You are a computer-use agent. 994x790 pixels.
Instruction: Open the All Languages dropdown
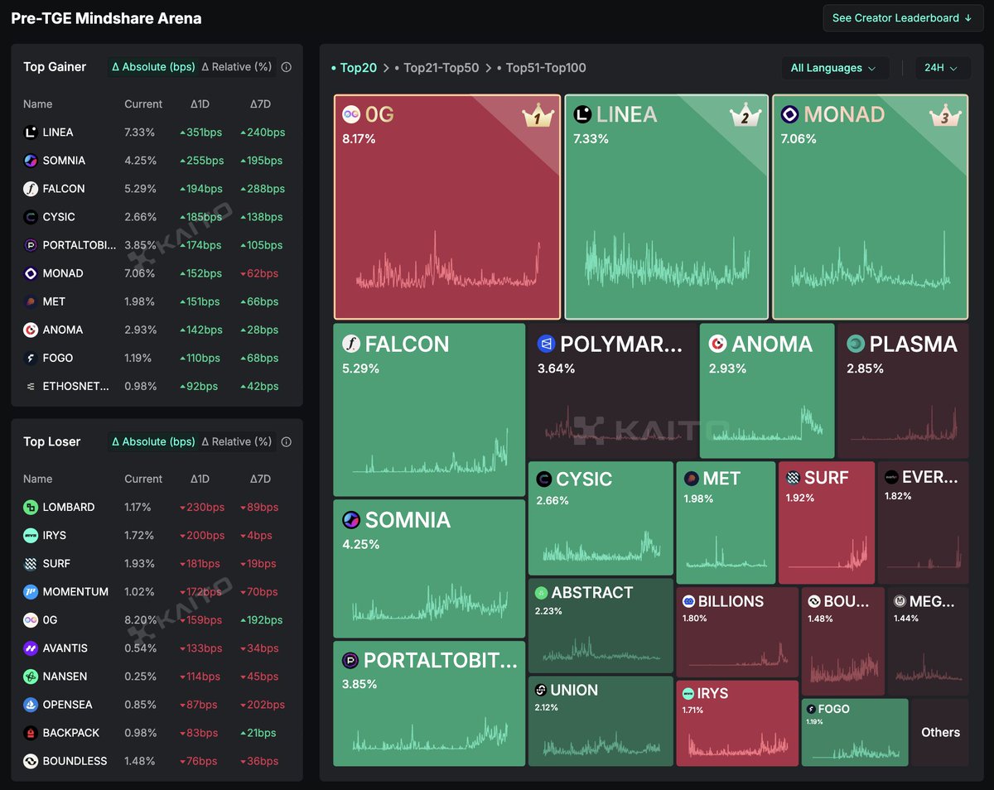coord(835,68)
